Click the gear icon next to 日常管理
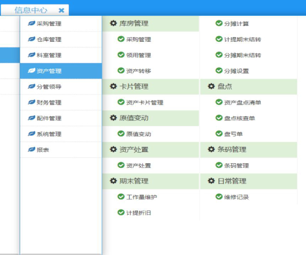 click(211, 181)
